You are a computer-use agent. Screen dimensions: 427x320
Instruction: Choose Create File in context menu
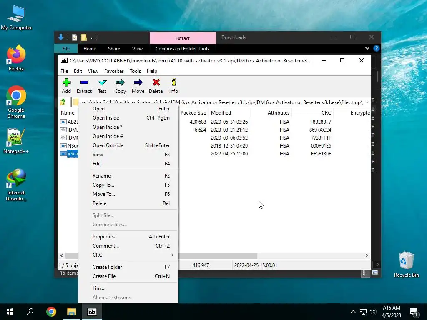131,276
